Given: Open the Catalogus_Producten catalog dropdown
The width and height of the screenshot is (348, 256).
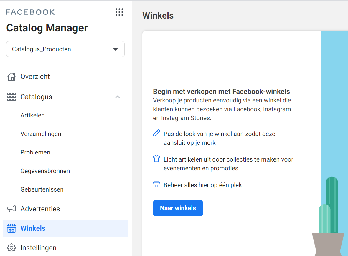Looking at the screenshot, I should 65,49.
